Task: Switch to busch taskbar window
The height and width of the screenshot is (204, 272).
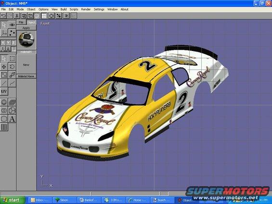Action: [162, 200]
